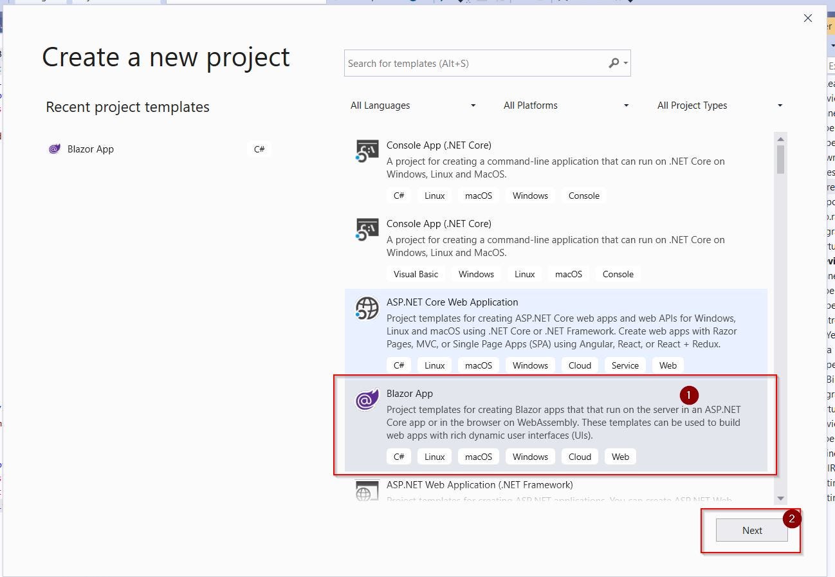Click the C# badge next to recent Blazor App
The image size is (835, 577).
click(259, 149)
